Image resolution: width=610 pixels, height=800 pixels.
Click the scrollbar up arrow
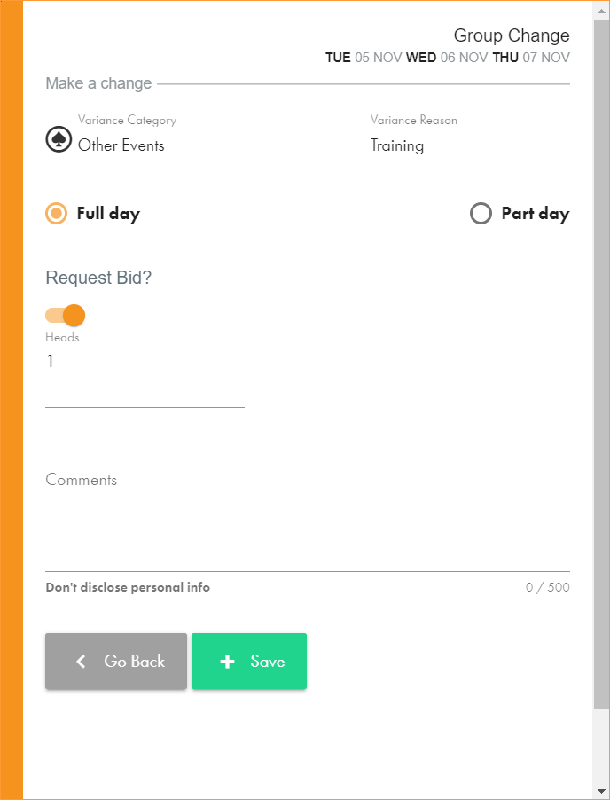pyautogui.click(x=602, y=8)
